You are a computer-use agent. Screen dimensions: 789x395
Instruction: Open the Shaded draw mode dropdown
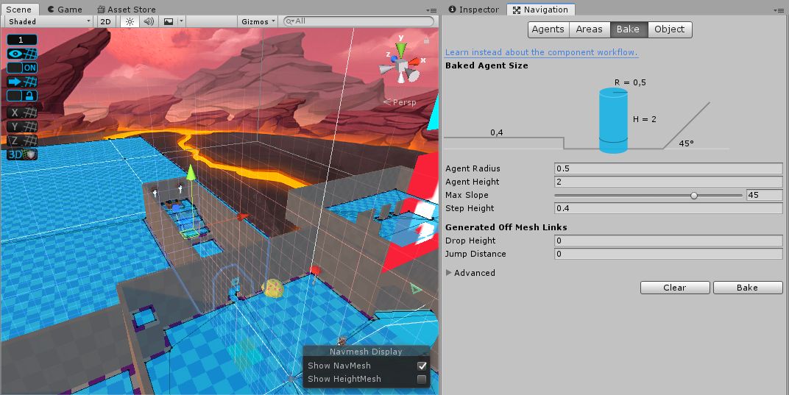click(x=48, y=21)
